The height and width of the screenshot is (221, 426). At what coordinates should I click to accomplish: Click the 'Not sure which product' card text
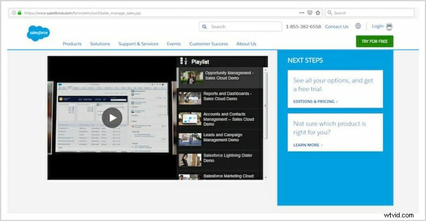coord(329,128)
